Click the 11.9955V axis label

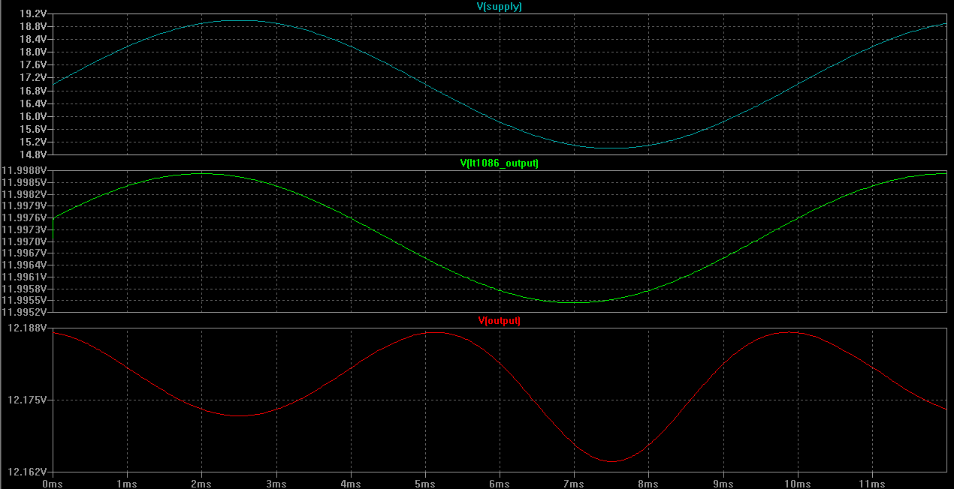coord(26,300)
